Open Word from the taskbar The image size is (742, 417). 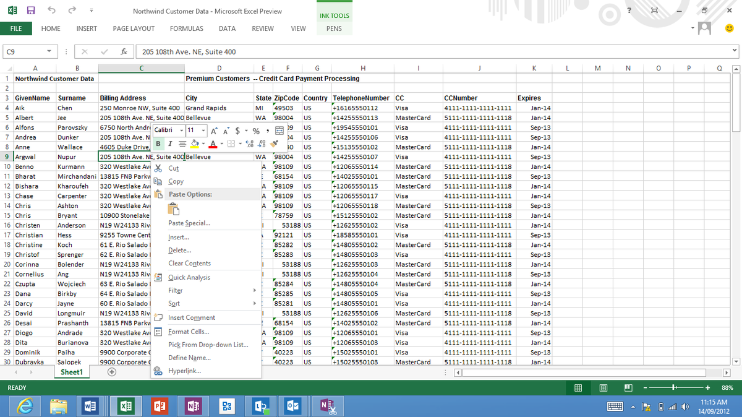click(90, 405)
